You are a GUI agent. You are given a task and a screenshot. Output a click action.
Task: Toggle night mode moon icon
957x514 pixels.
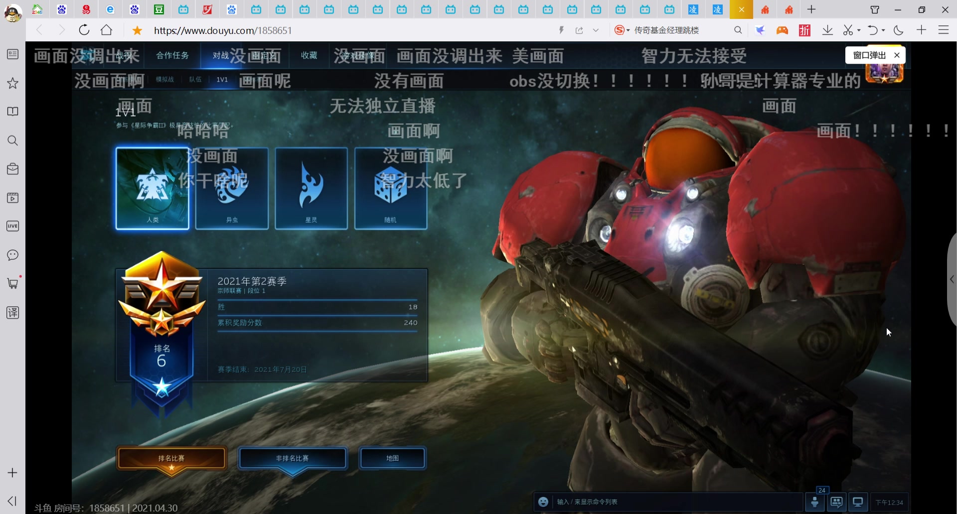tap(899, 30)
